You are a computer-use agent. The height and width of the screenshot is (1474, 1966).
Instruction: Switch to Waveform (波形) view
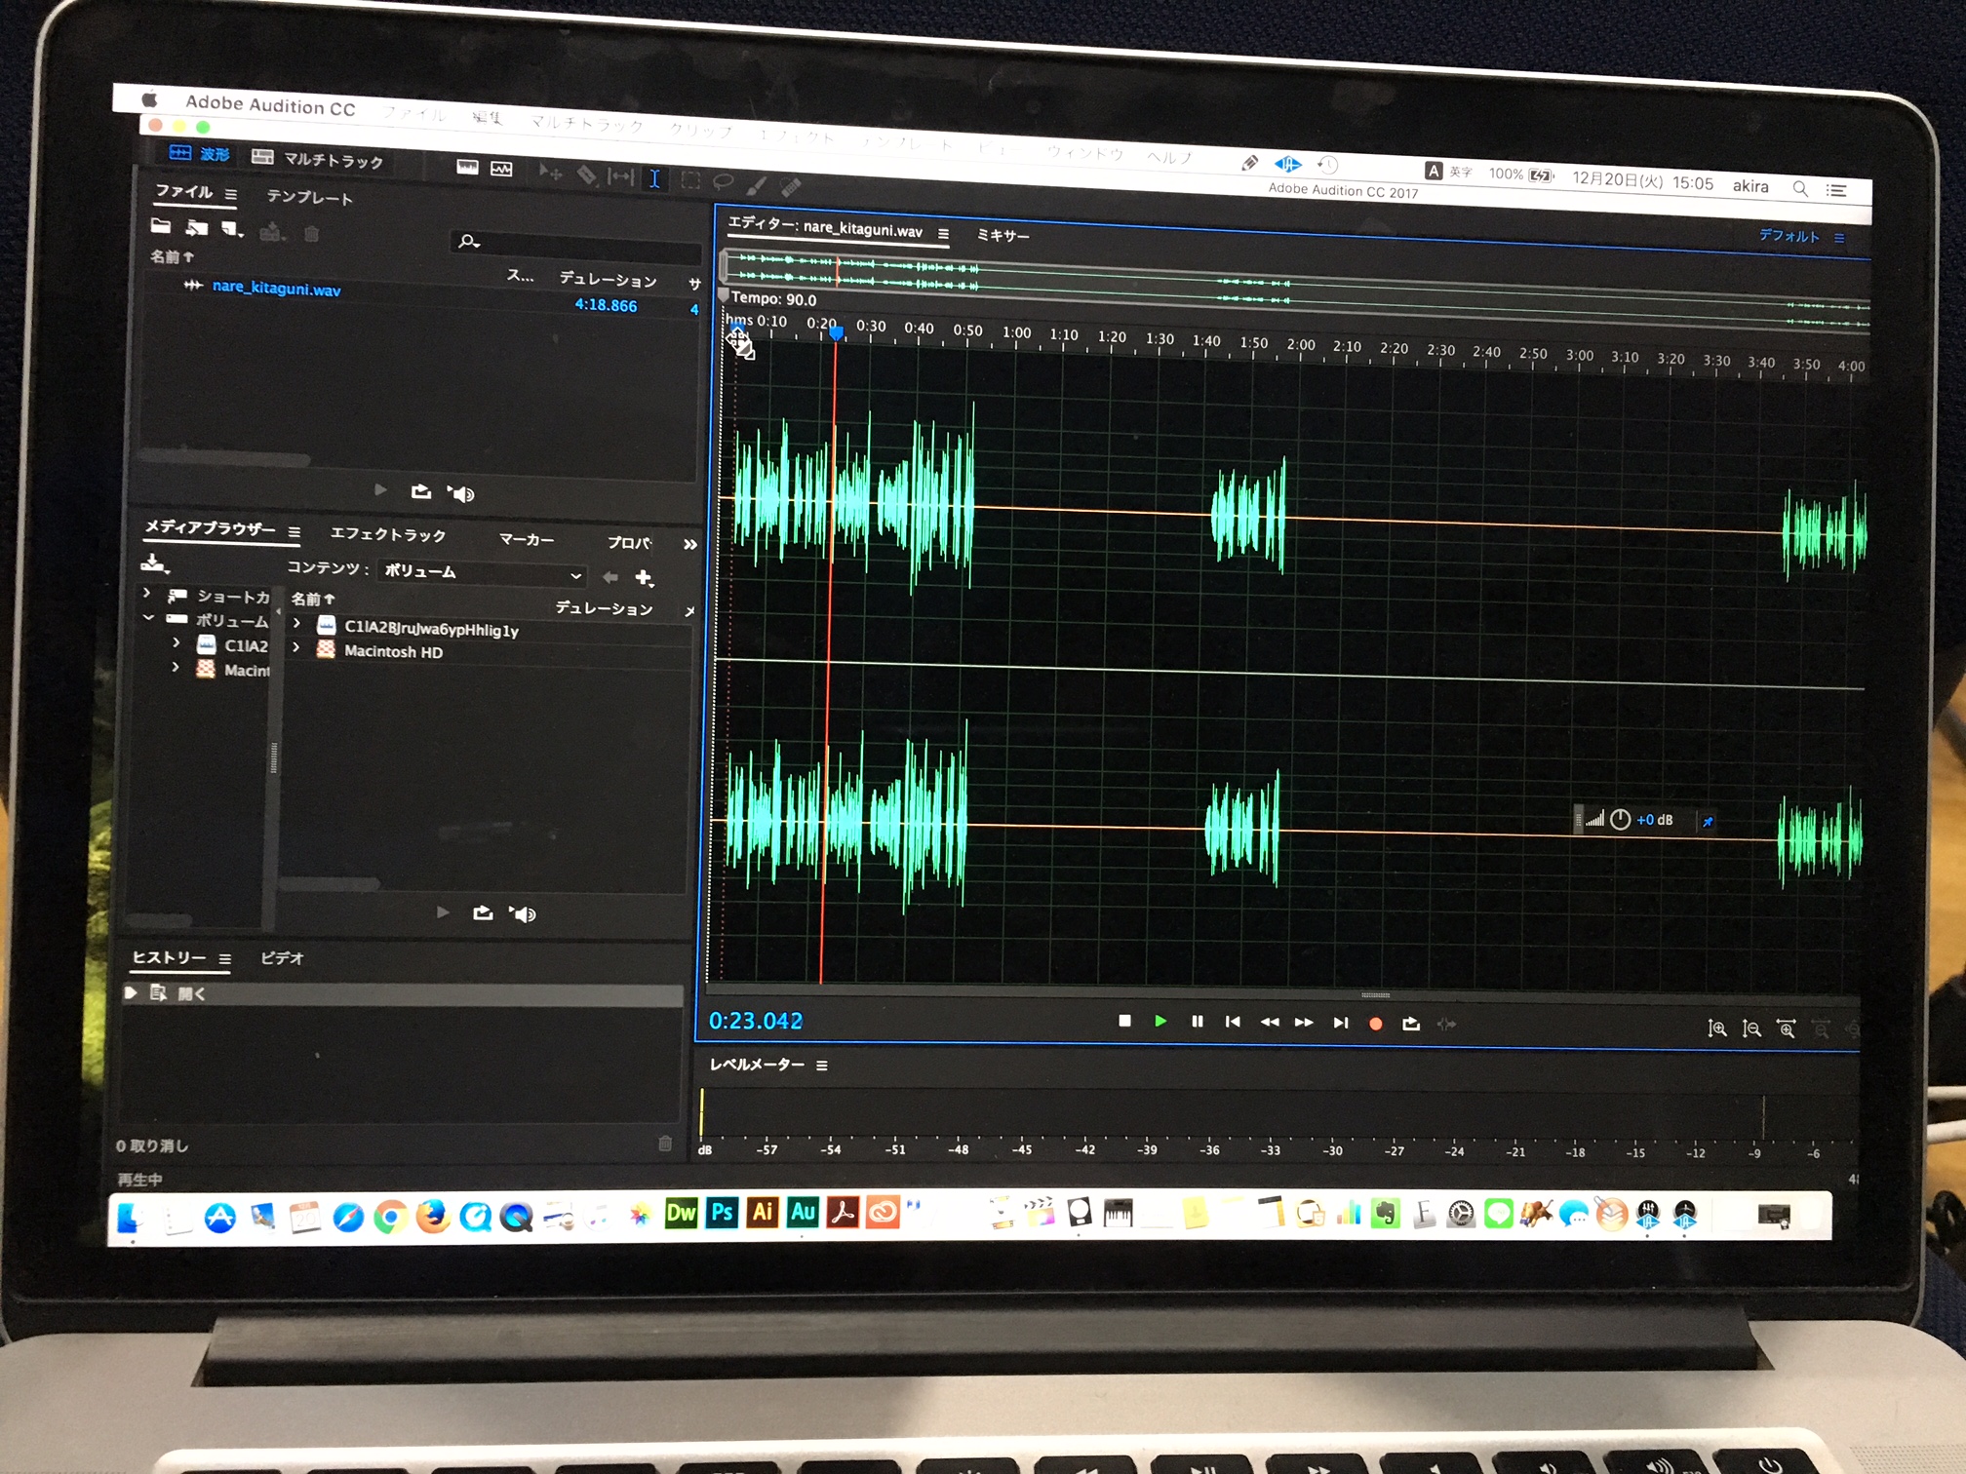[199, 154]
